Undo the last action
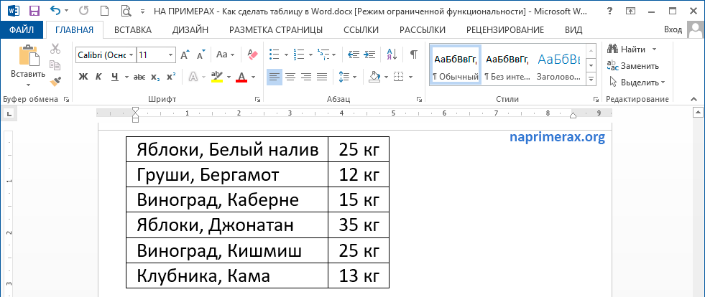This screenshot has width=705, height=297. pyautogui.click(x=55, y=10)
